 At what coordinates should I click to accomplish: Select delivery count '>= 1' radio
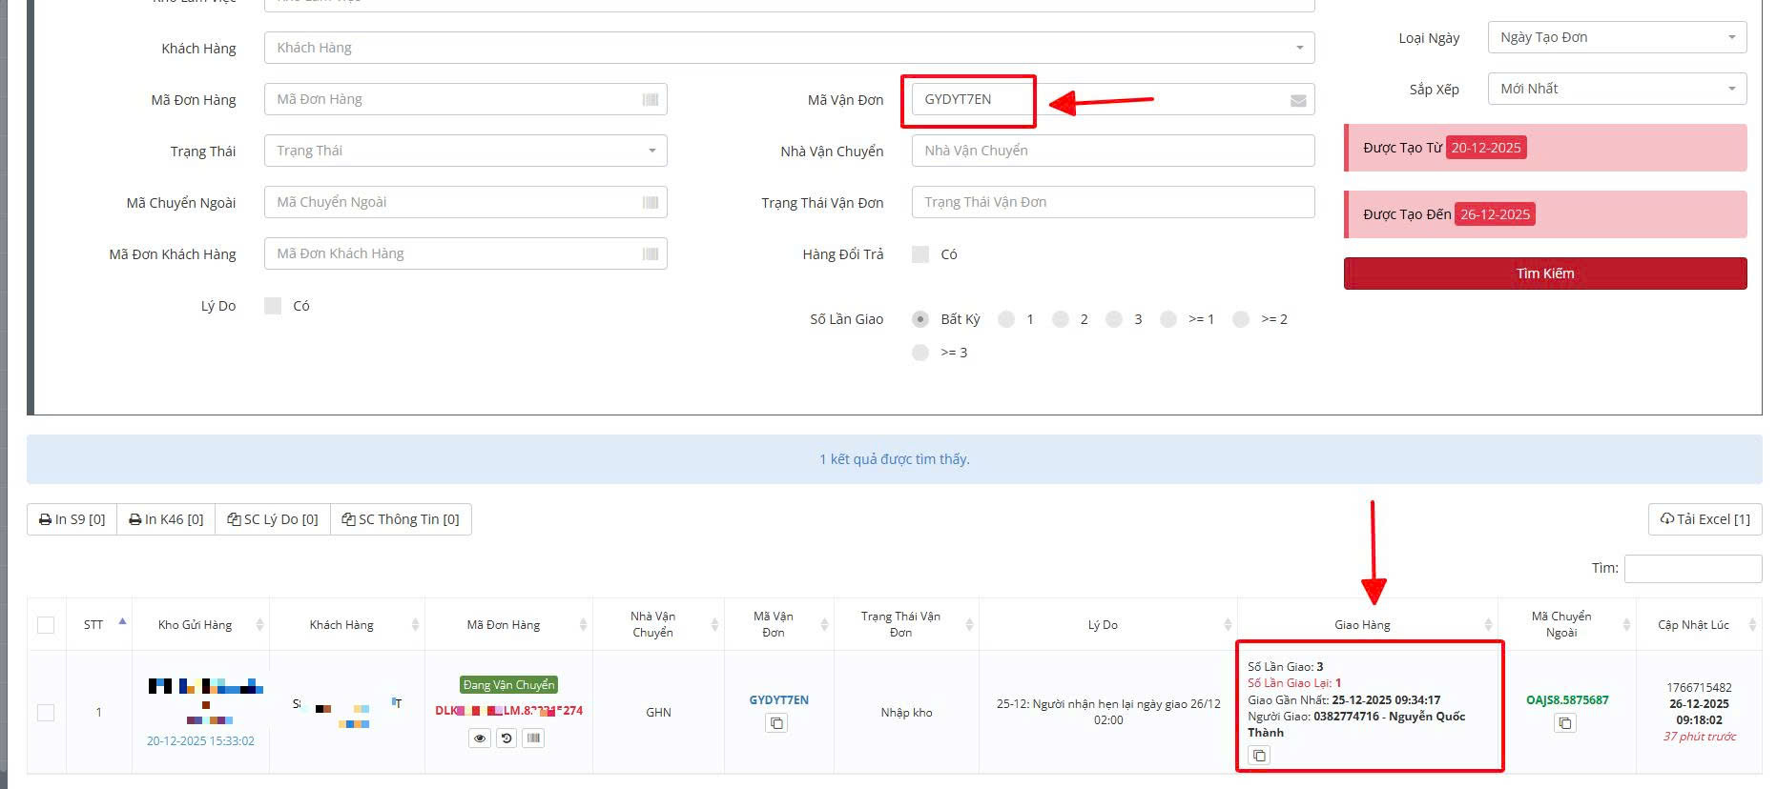click(1168, 319)
